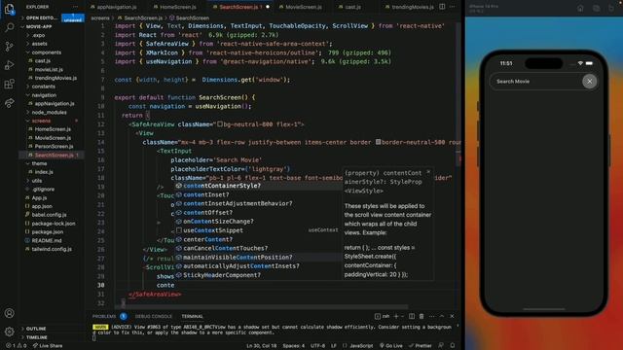
Task: Open package.json in the explorer
Action: coord(48,232)
